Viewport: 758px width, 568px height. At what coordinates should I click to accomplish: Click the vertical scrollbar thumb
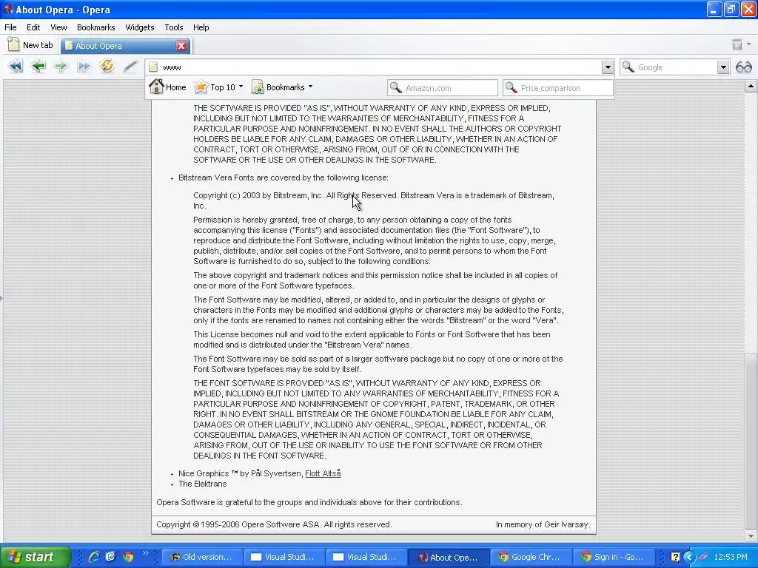pyautogui.click(x=751, y=441)
